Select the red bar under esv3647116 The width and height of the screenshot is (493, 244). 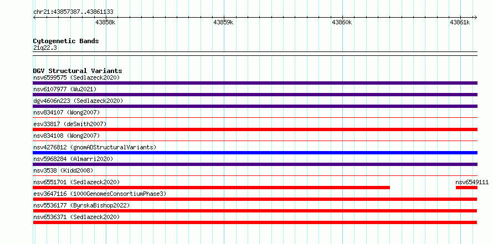tap(255, 199)
